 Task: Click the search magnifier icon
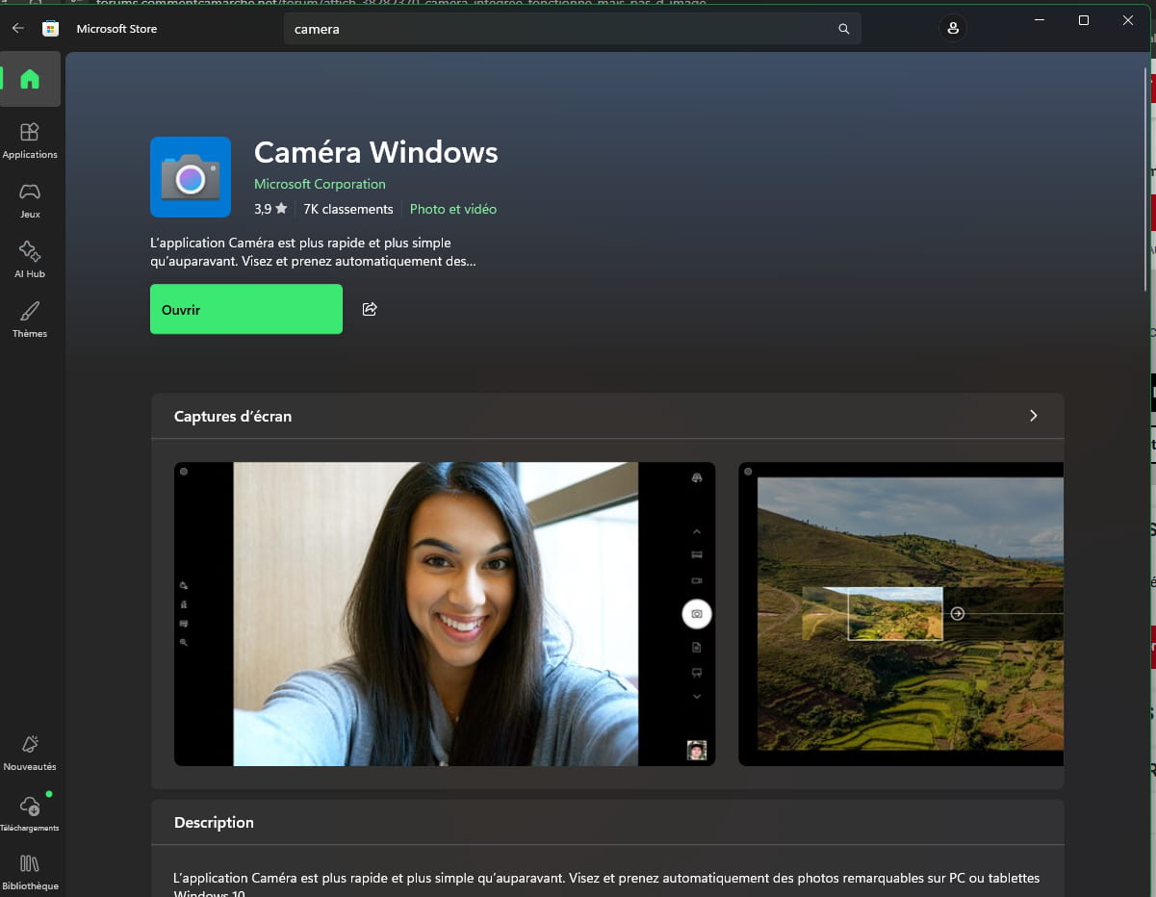[x=843, y=29]
